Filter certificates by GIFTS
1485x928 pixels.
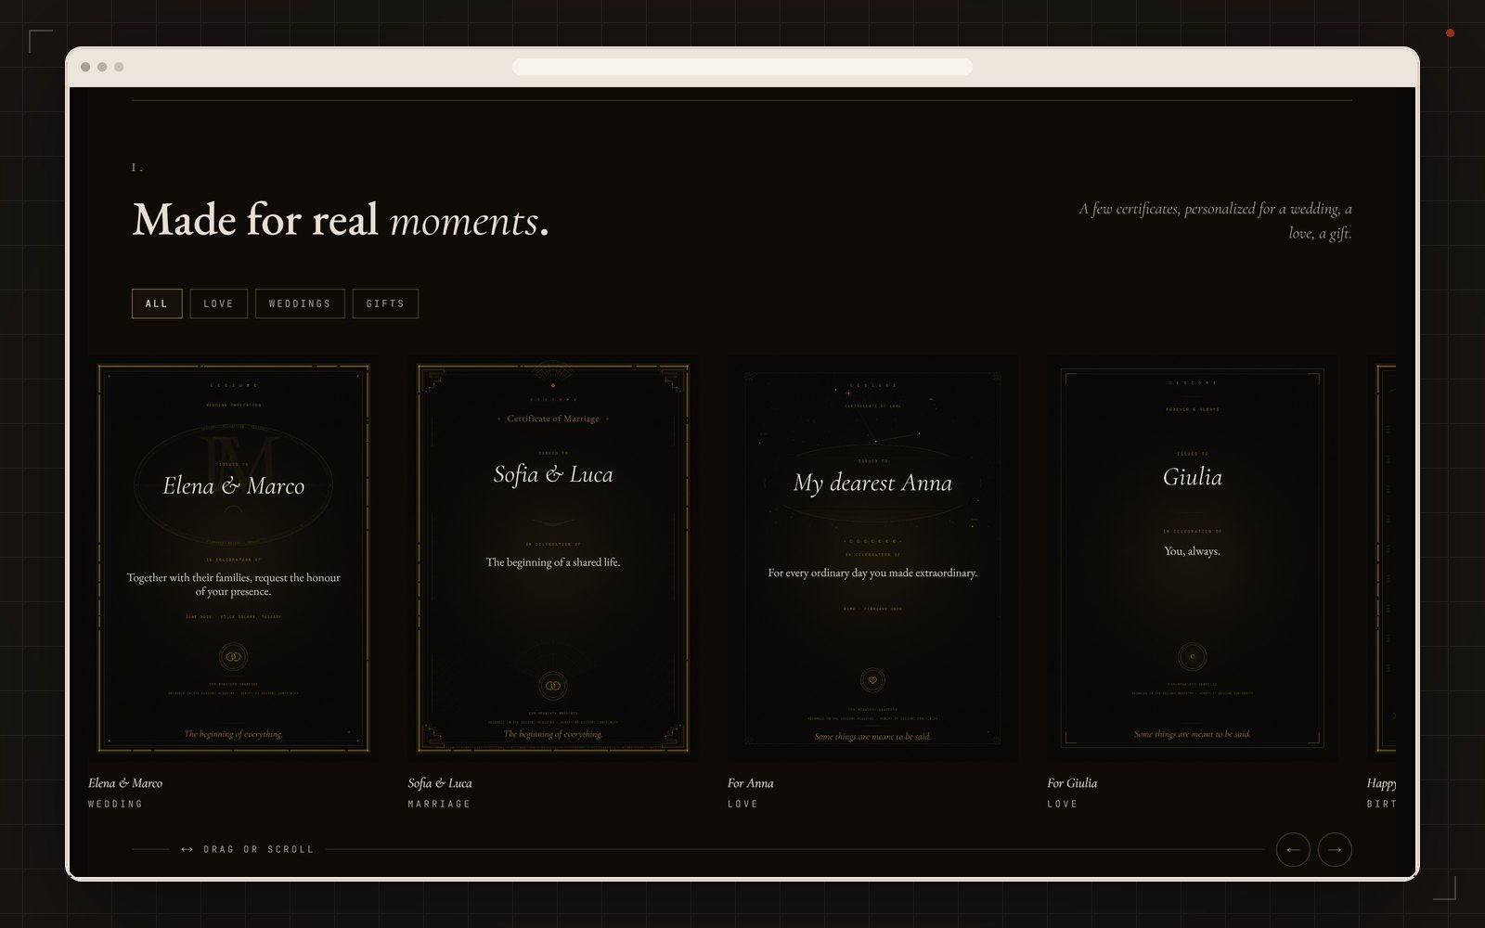coord(385,303)
